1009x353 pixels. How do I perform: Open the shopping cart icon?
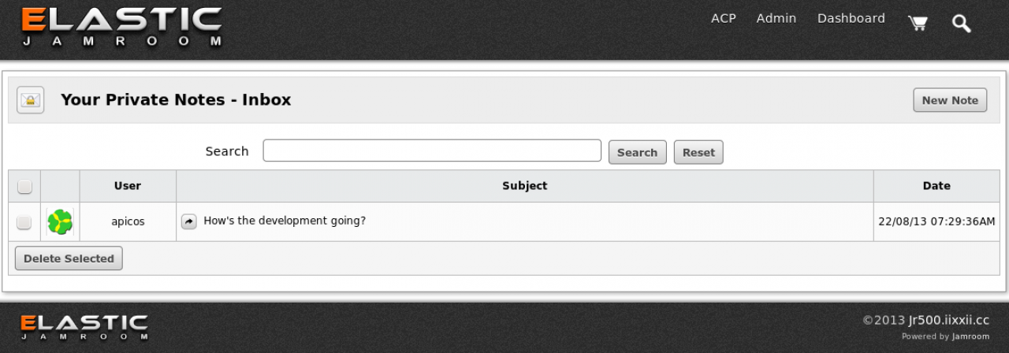coord(918,23)
